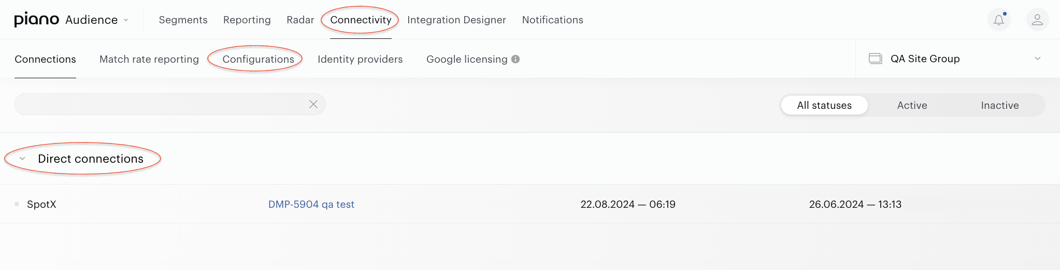Filter connections by Active status
The width and height of the screenshot is (1060, 270).
(x=912, y=105)
